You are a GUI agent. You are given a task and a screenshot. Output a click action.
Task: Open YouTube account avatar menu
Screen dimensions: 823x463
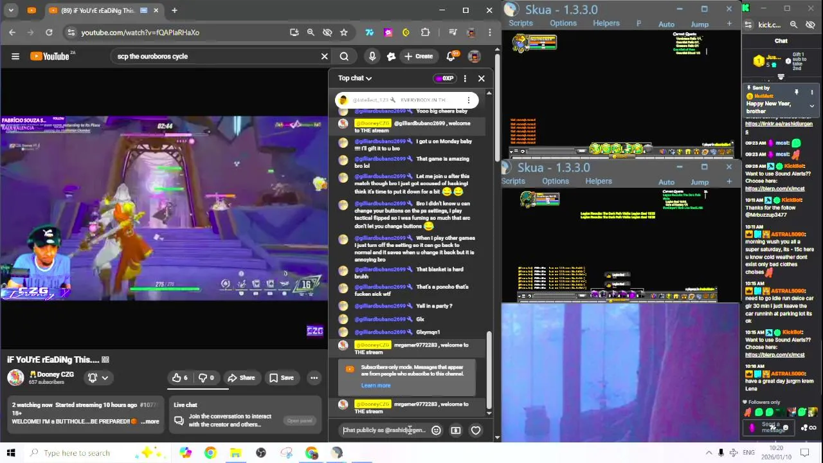474,57
